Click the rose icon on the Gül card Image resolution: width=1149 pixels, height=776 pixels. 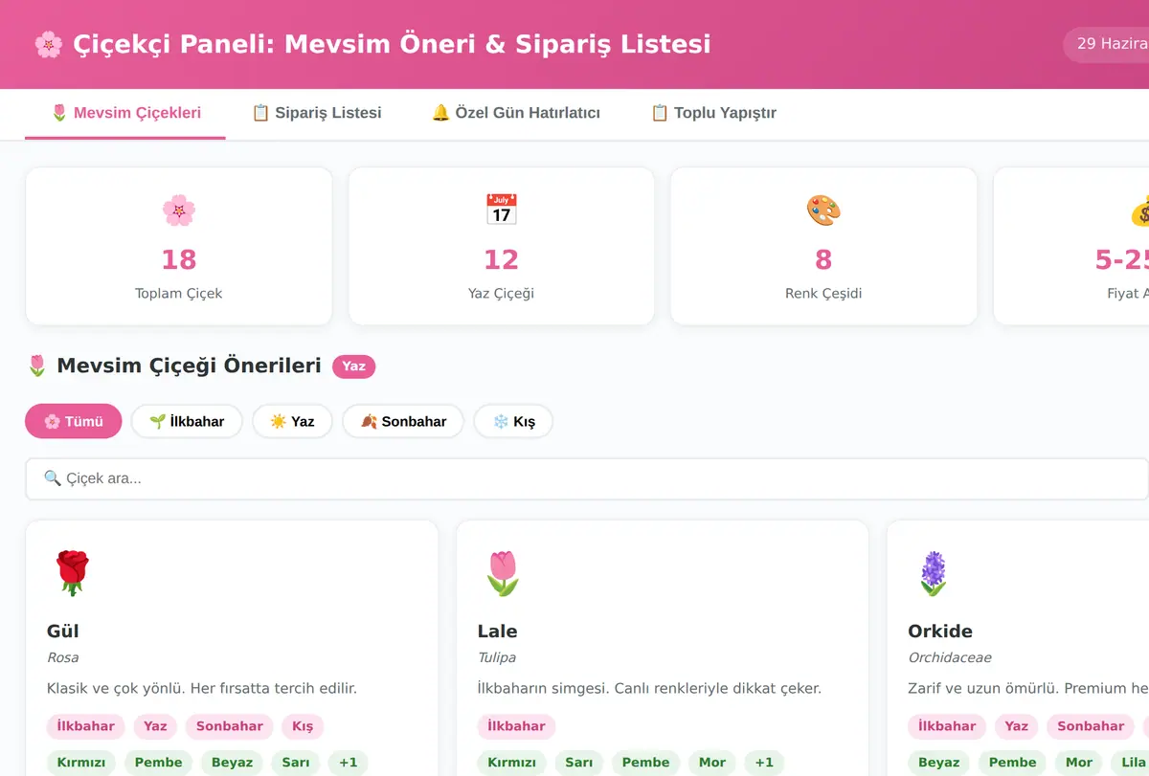point(71,573)
